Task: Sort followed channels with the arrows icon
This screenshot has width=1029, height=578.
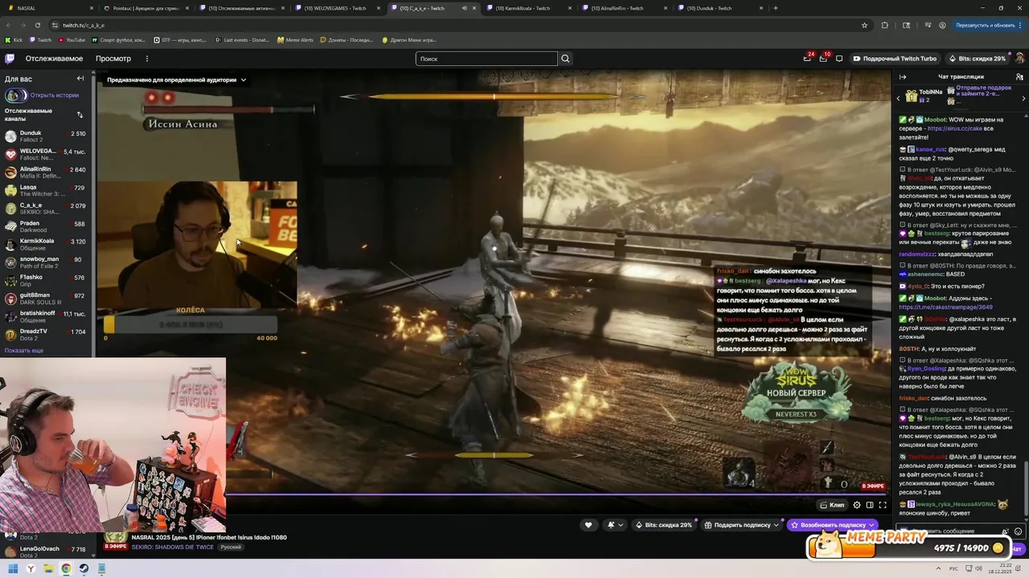Action: click(x=80, y=115)
